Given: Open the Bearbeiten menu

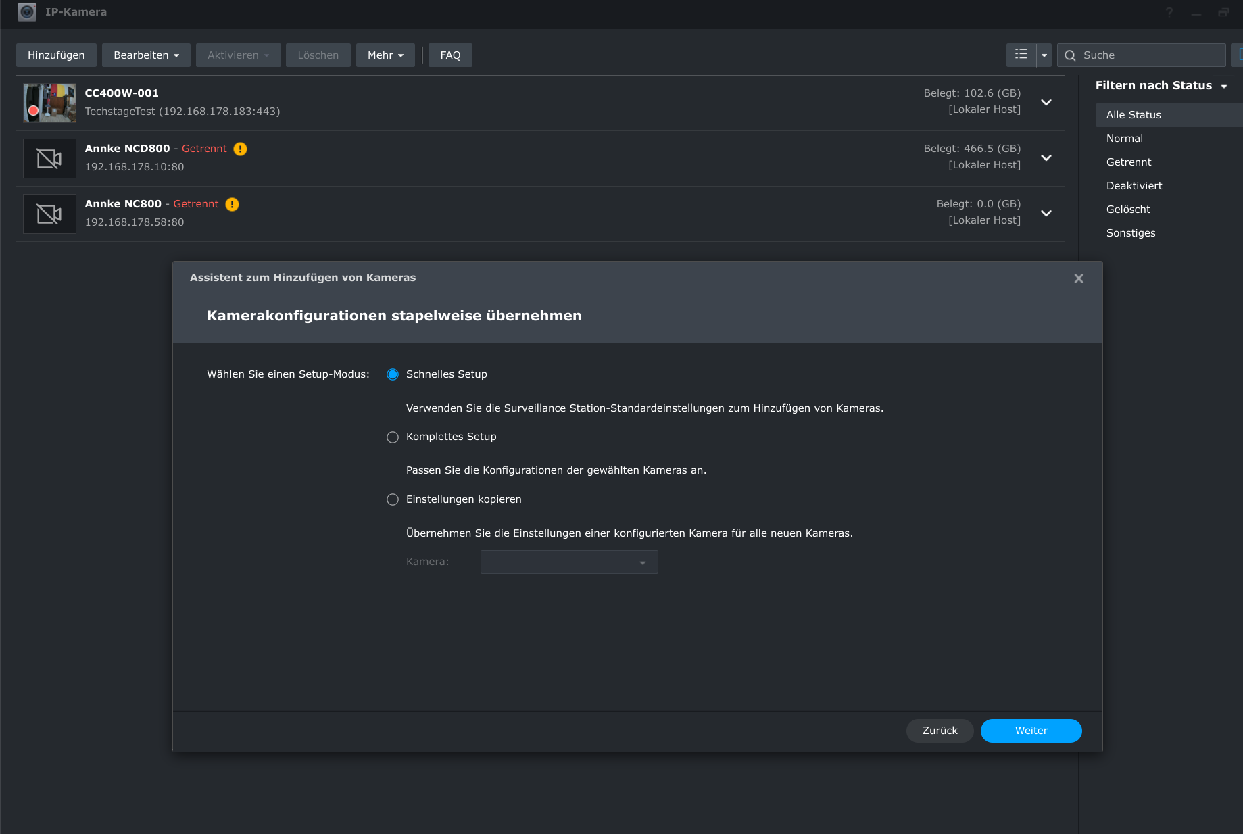Looking at the screenshot, I should pos(146,55).
